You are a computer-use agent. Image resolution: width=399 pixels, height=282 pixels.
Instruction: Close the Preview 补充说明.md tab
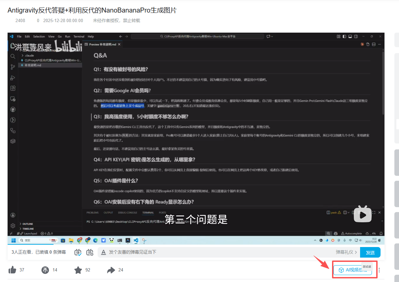pyautogui.click(x=119, y=44)
